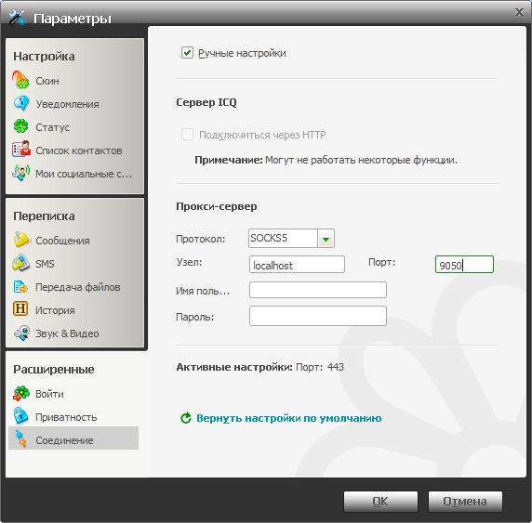Expand the Протокол dropdown arrow
Screen dimensions: 532x523
[x=326, y=239]
